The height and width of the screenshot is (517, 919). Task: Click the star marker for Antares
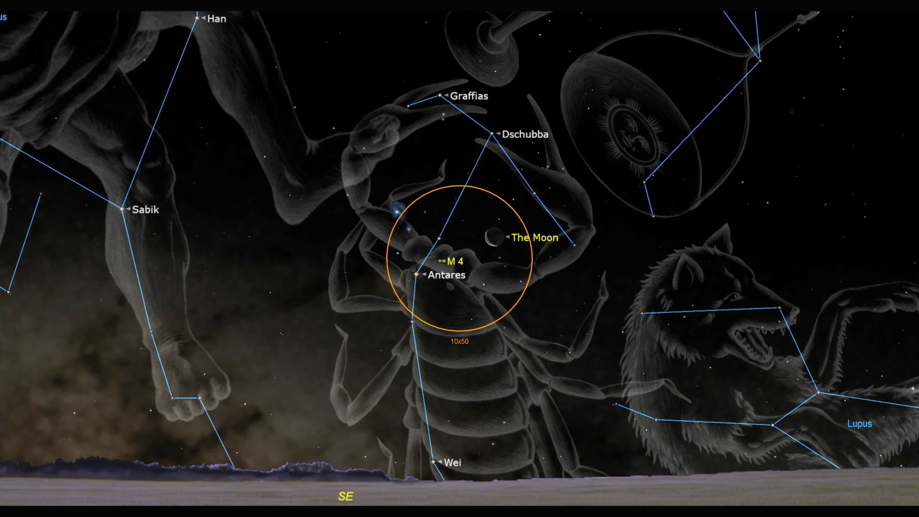417,274
